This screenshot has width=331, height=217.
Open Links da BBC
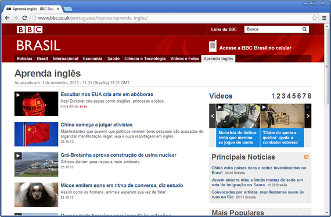[x=224, y=30]
